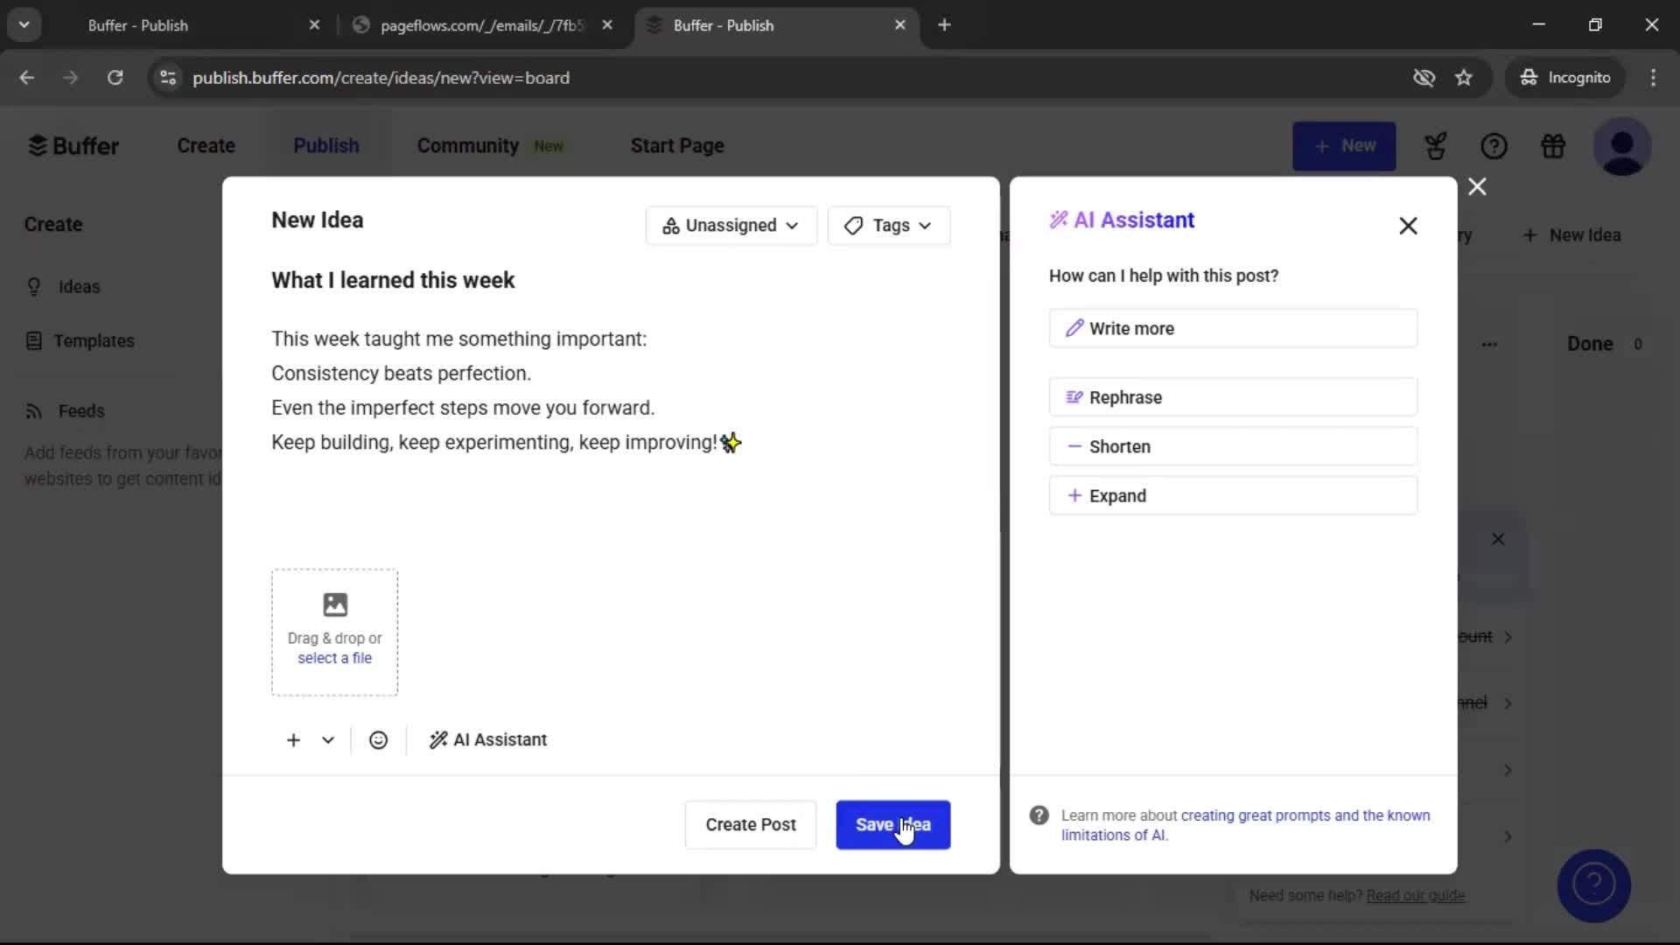Open the AI Assistant from the editor toolbar
This screenshot has height=945, width=1680.
(x=487, y=739)
